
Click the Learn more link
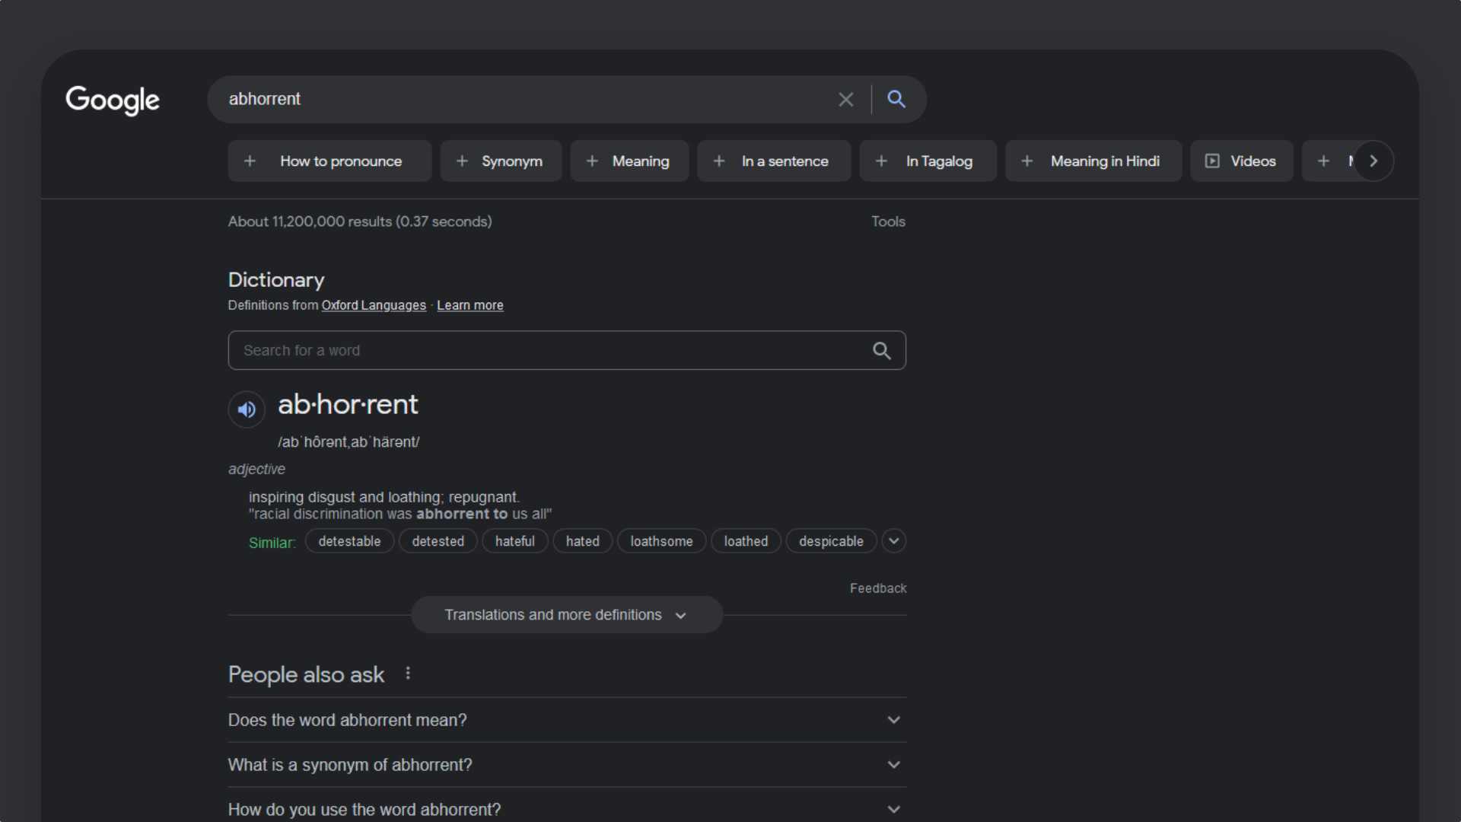[469, 305]
